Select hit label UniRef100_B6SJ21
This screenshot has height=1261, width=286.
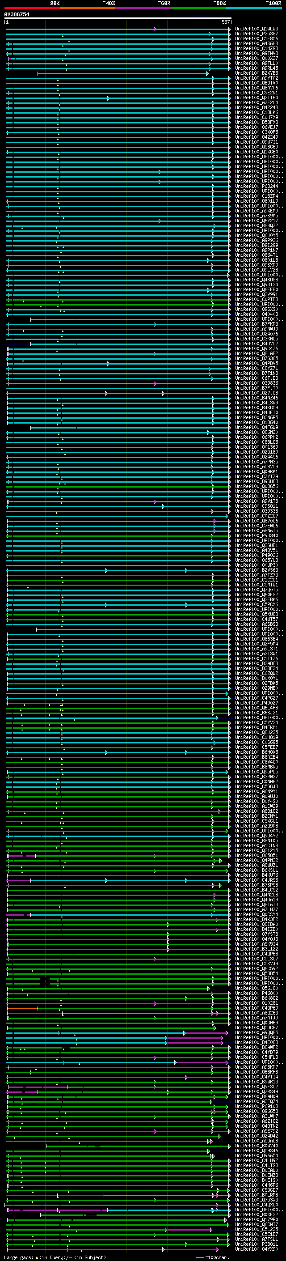tap(257, 713)
